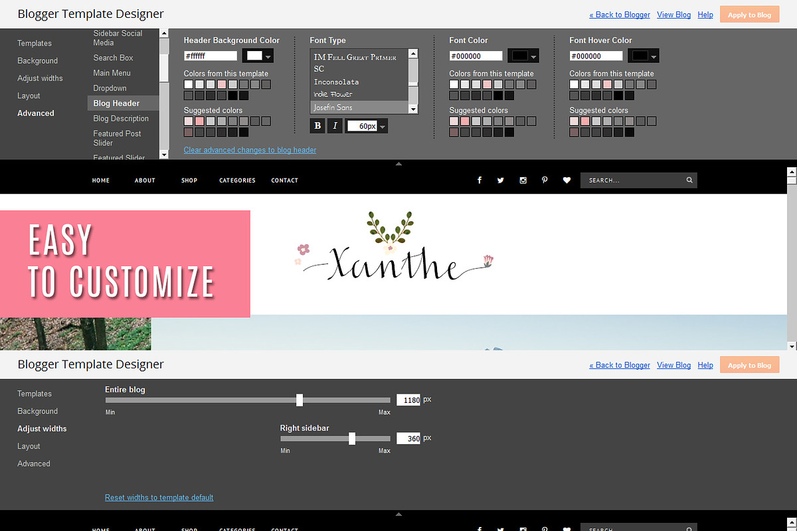
Task: Select Background in upper designer sidebar
Action: (37, 60)
